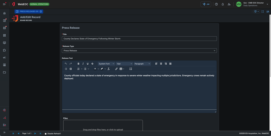Open the help question mark icon

pyautogui.click(x=216, y=4)
